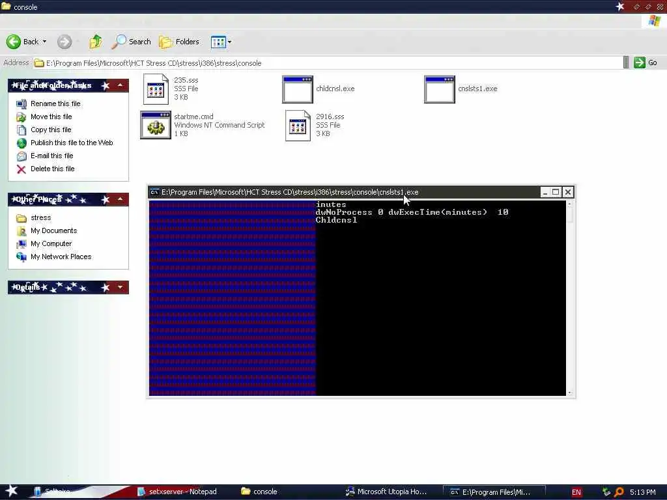Open the console window system menu icon
The width and height of the screenshot is (667, 500).
(154, 192)
